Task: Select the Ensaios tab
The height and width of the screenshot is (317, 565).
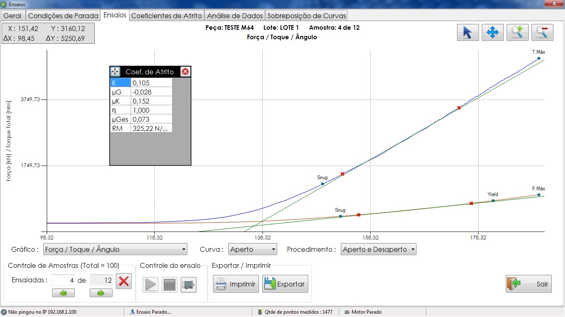Action: 115,15
